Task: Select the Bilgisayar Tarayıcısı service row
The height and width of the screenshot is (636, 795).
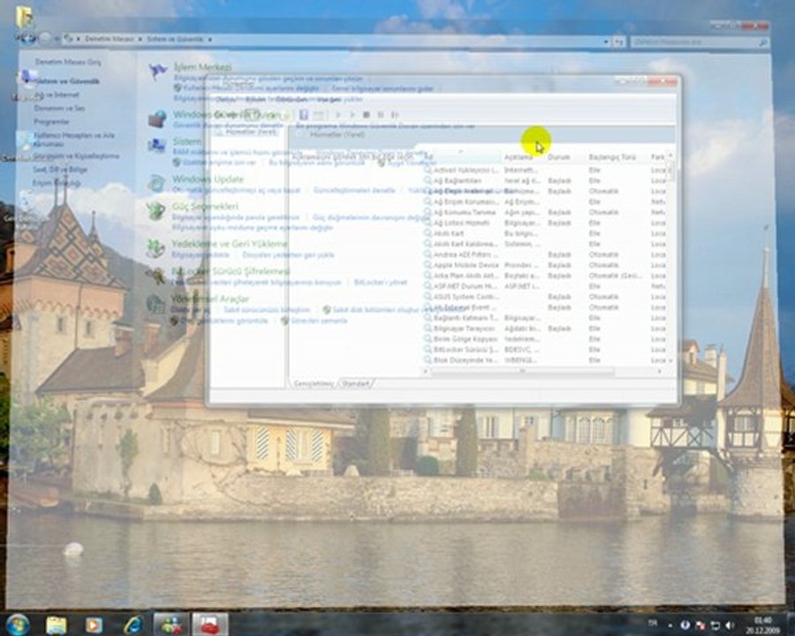Action: 545,329
